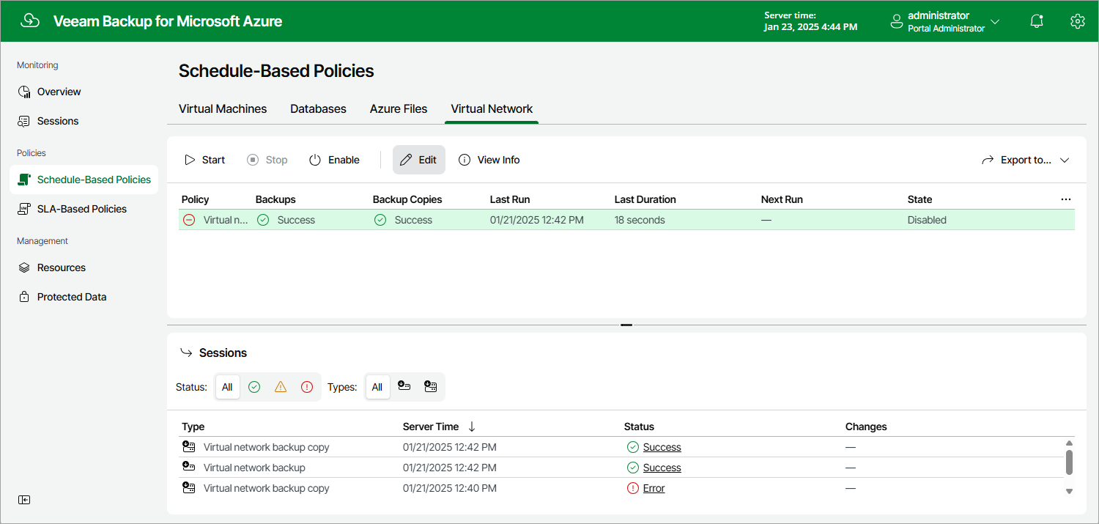Open Success link for Virtual network backup
The width and height of the screenshot is (1099, 524).
click(x=662, y=468)
